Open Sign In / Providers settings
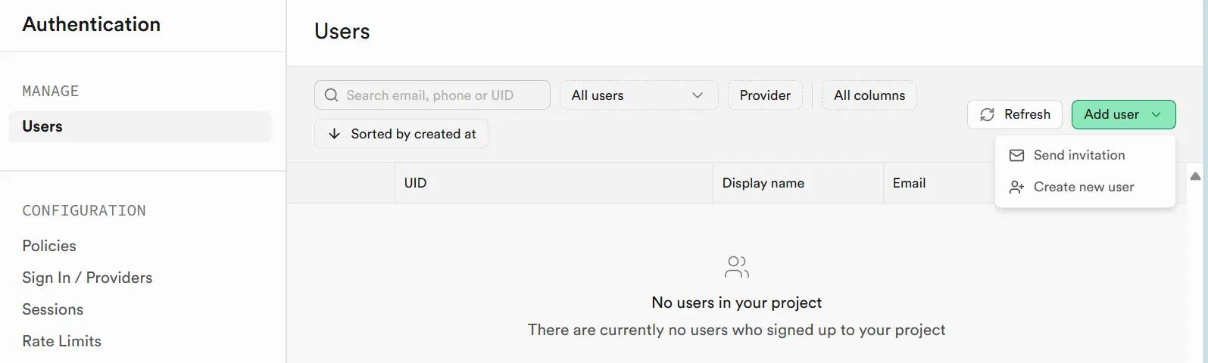 tap(87, 278)
